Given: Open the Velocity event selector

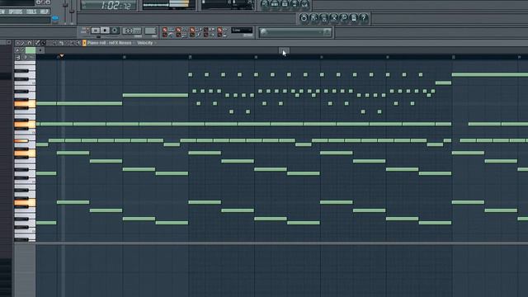Looking at the screenshot, I should [x=145, y=43].
